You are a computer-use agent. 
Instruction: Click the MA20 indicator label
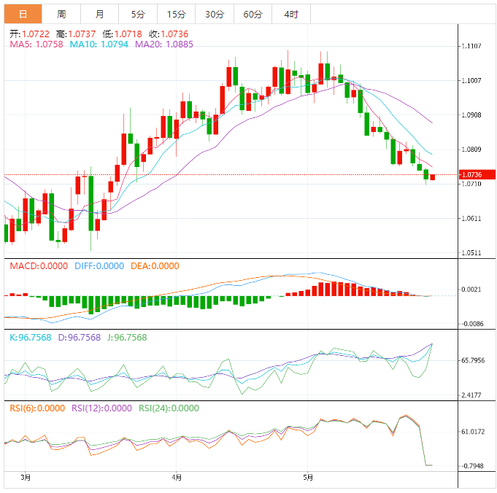[164, 44]
